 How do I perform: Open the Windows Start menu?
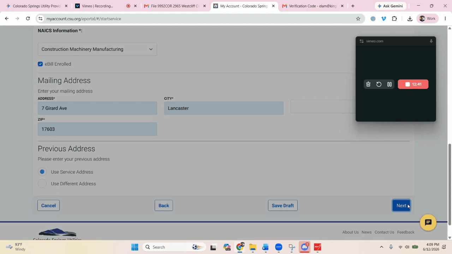135,247
